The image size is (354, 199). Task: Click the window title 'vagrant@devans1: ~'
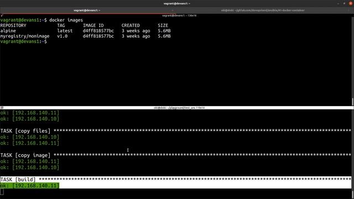pos(177,3)
